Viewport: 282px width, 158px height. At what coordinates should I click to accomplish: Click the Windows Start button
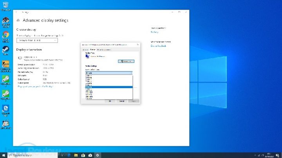[4, 155]
